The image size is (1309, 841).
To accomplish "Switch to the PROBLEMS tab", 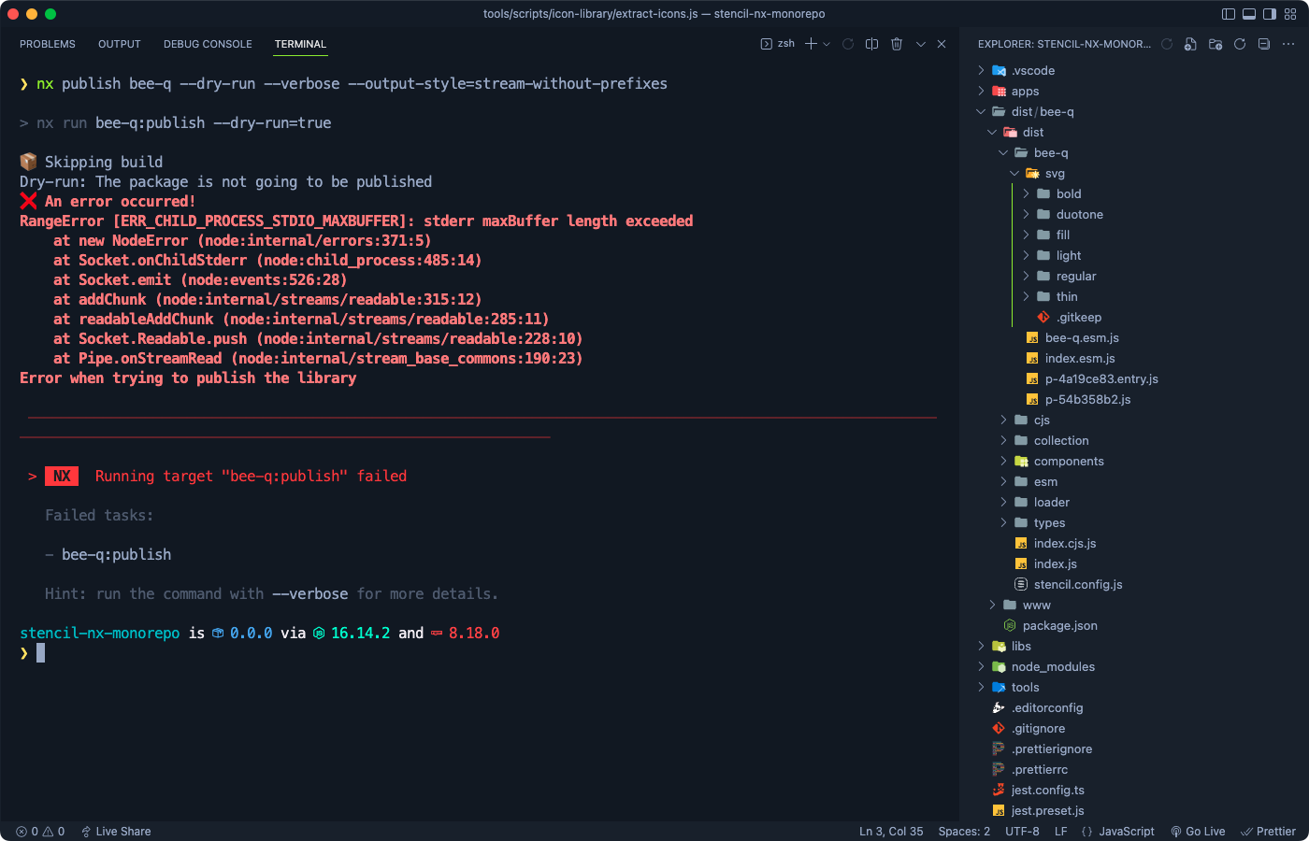I will pyautogui.click(x=47, y=44).
